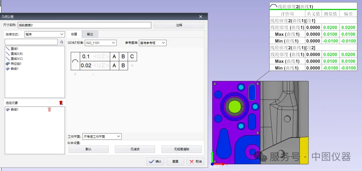The height and width of the screenshot is (171, 362).
Task: Switch to the 输出 tab
Action: coord(90,34)
